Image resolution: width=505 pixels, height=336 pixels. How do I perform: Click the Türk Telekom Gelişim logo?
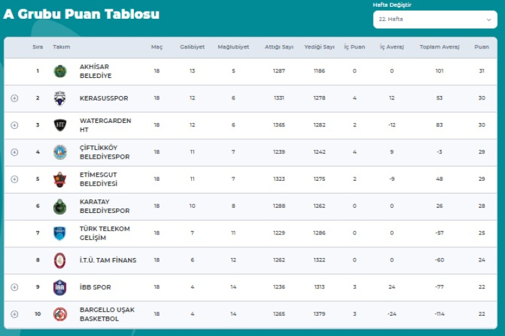60,233
